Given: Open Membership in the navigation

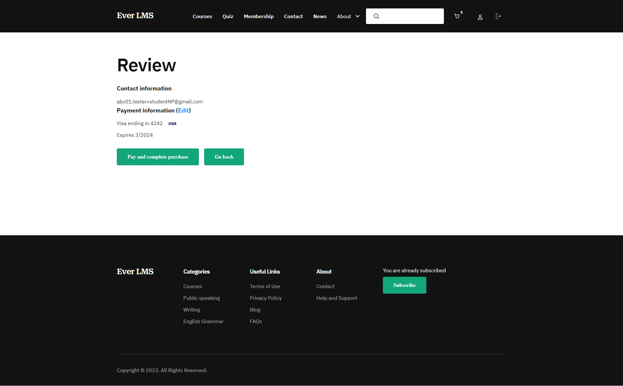Looking at the screenshot, I should [259, 16].
